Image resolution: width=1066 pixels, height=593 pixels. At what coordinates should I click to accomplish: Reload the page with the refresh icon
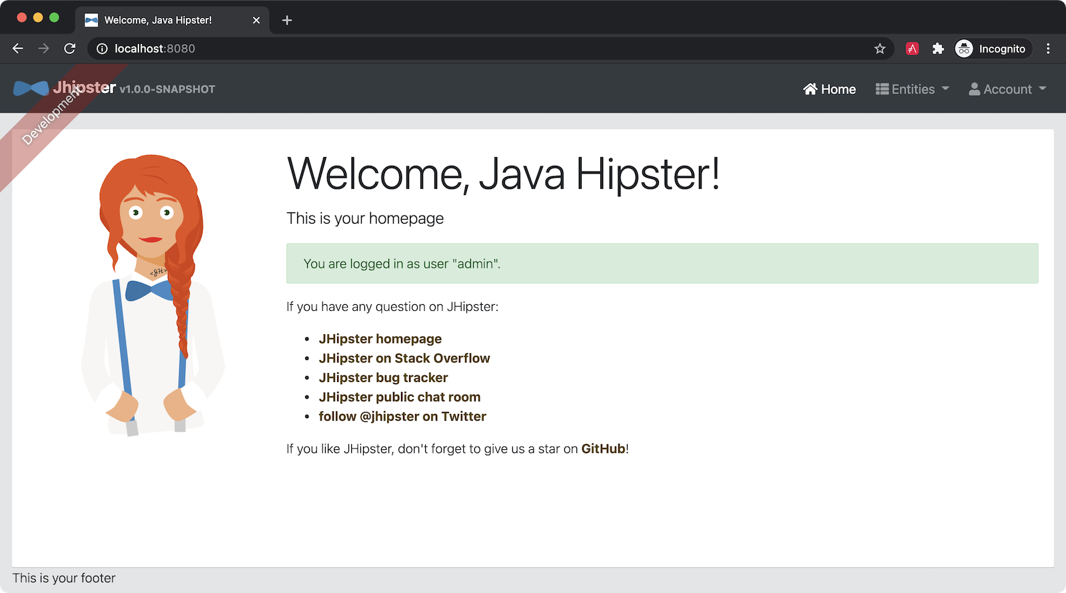click(x=69, y=49)
